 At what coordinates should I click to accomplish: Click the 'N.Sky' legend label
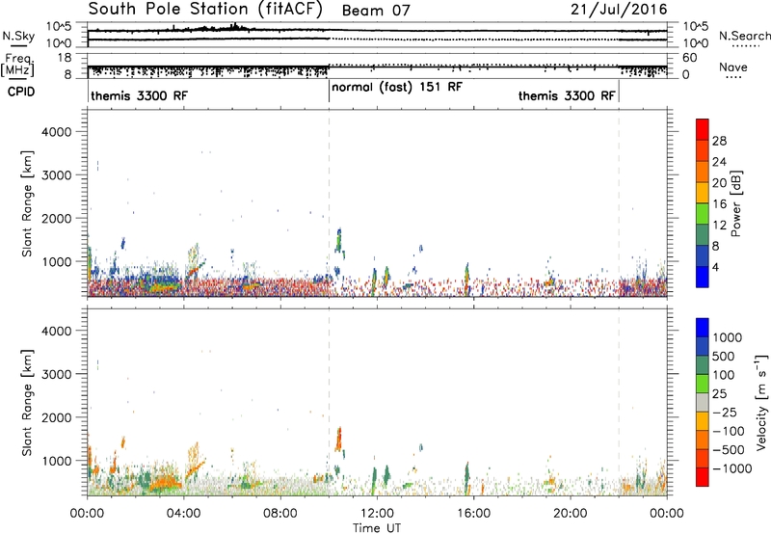18,36
